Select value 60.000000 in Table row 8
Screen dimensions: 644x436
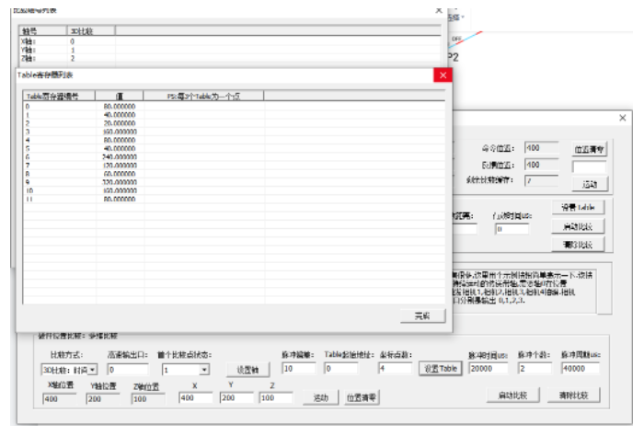pyautogui.click(x=120, y=174)
